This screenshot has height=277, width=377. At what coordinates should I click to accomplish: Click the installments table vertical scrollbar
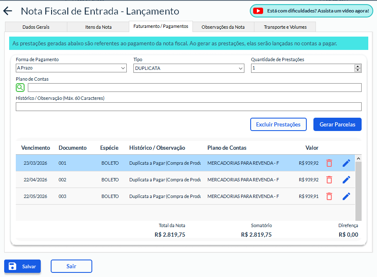[358, 189]
